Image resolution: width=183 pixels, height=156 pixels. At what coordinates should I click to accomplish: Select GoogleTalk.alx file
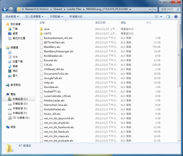click(53, 78)
